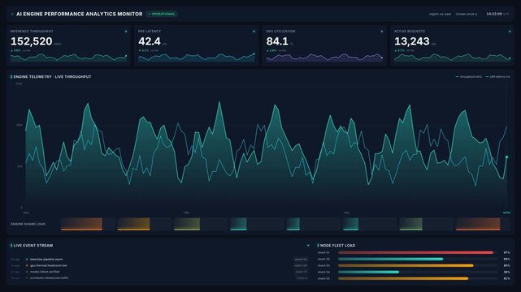Click the shard-04 label in Node Fleet Load
The height and width of the screenshot is (292, 521).
click(x=323, y=272)
